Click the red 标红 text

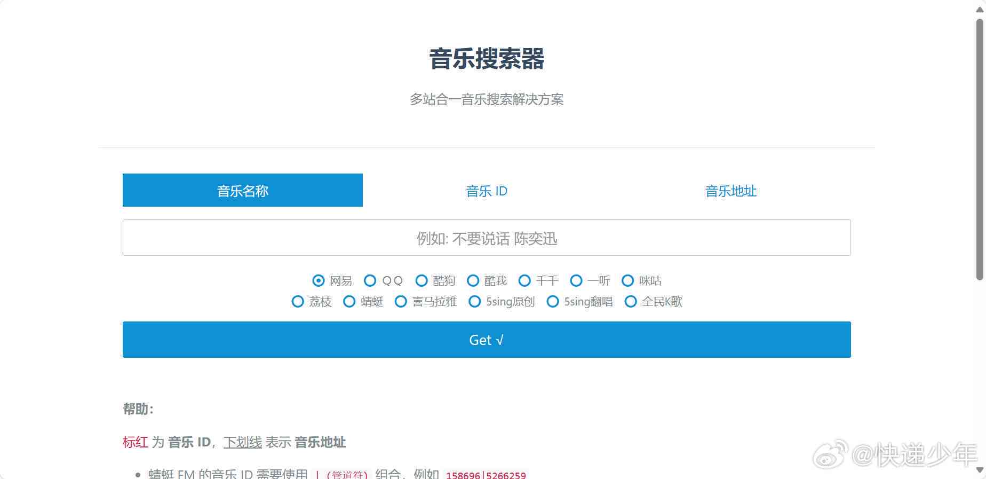(136, 442)
